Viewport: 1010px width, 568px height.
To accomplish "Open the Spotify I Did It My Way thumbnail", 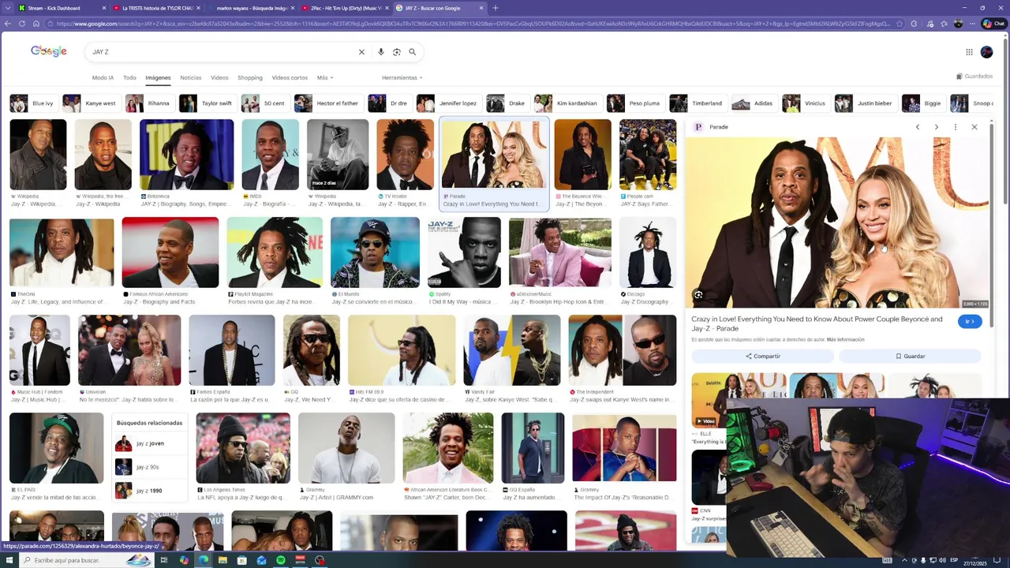I will 464,252.
